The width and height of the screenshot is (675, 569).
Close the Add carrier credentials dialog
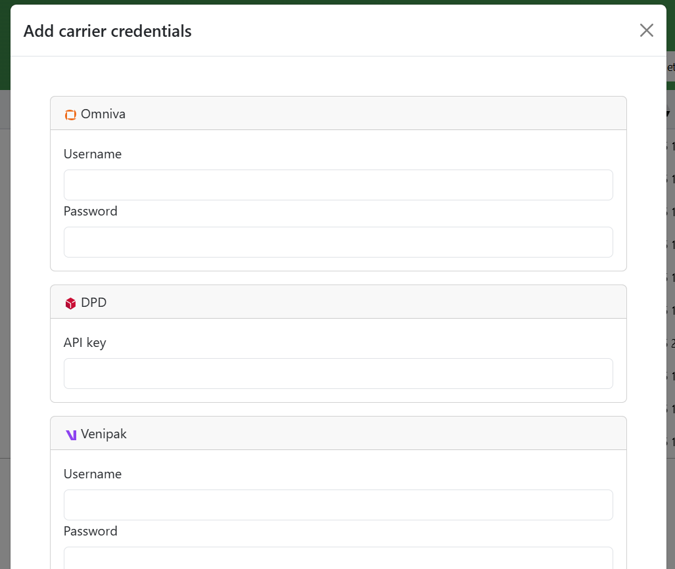coord(646,31)
